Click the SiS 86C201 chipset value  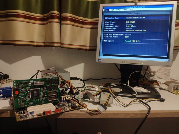pos(131,22)
